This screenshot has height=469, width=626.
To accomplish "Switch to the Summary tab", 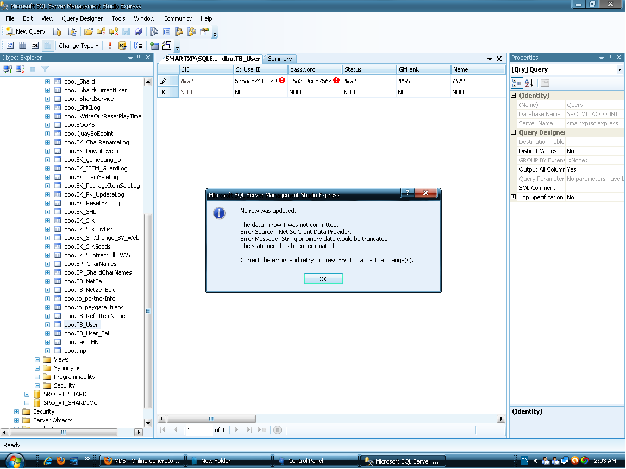I will (280, 59).
